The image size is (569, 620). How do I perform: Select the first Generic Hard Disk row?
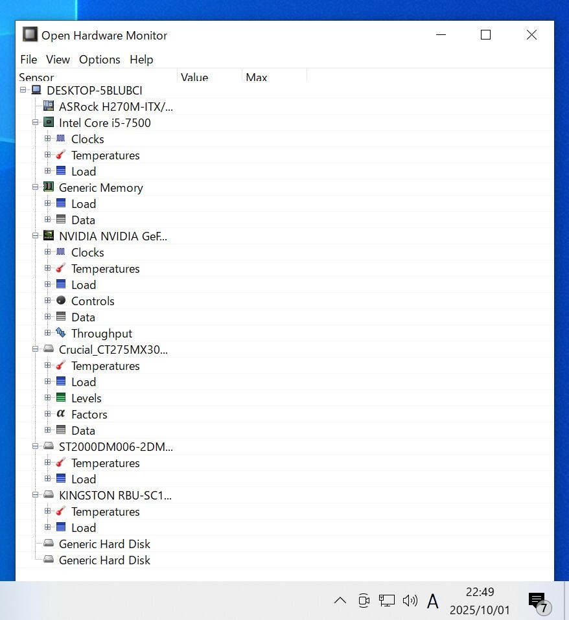[104, 544]
